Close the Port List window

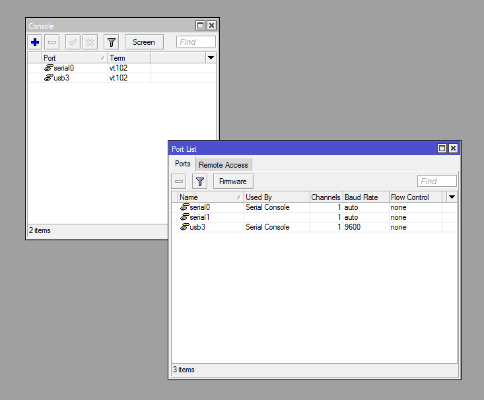(453, 148)
